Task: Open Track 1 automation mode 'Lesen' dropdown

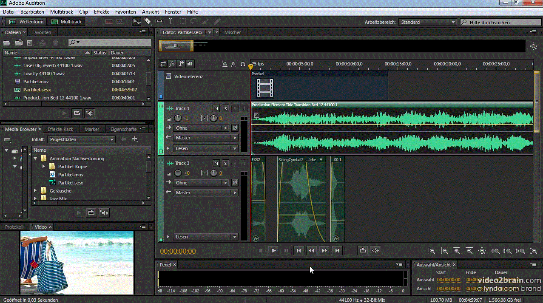Action: point(205,148)
